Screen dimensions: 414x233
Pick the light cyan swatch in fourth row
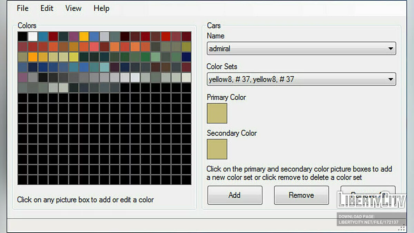click(105, 67)
